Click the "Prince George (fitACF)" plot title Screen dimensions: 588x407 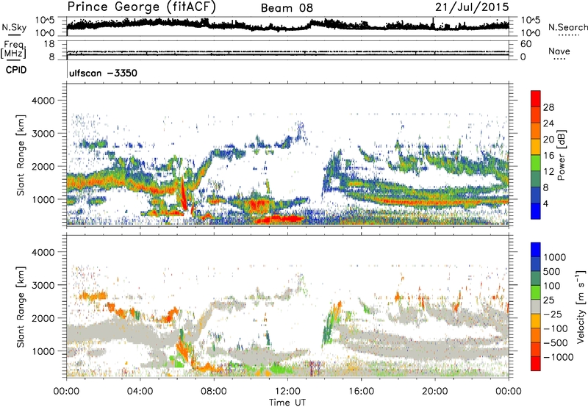click(141, 7)
